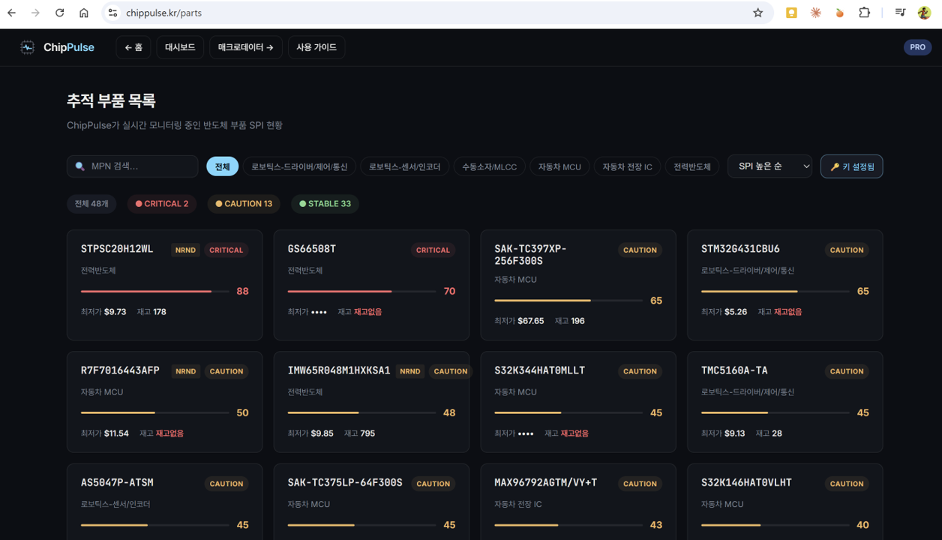Image resolution: width=942 pixels, height=540 pixels.
Task: Click the 추적 부품 목록 heading
Action: pyautogui.click(x=111, y=100)
